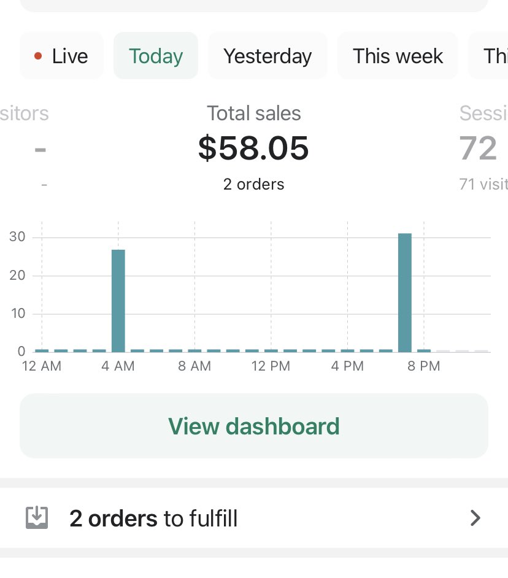Switch to the Today tab
The height and width of the screenshot is (578, 508).
(156, 56)
